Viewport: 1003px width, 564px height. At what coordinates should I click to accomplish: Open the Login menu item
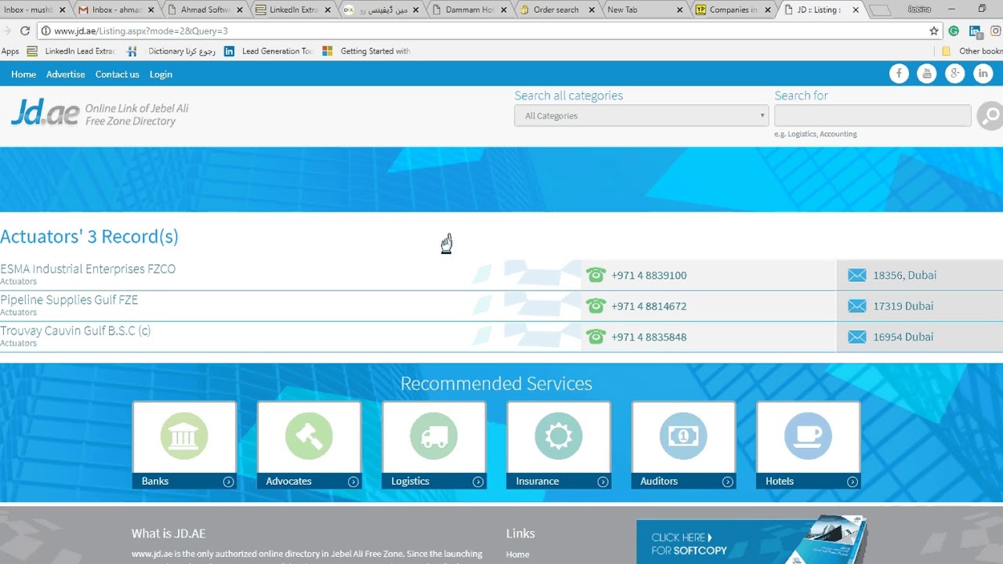161,74
